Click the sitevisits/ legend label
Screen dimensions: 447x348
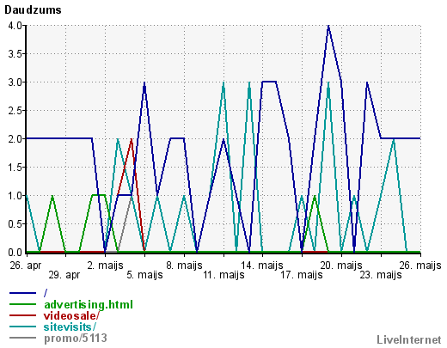tap(70, 327)
